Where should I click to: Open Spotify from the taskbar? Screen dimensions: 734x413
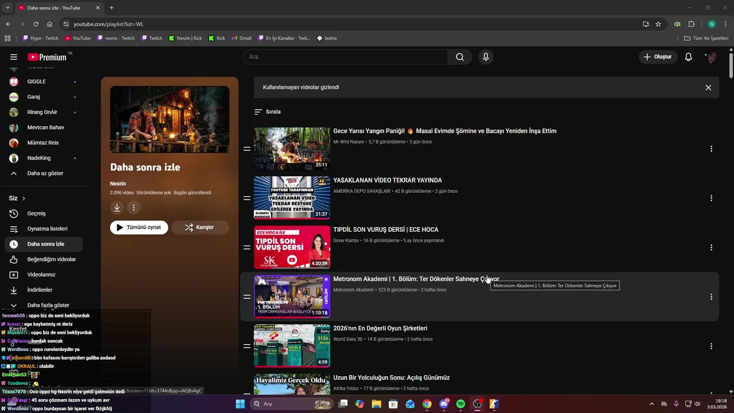(460, 404)
